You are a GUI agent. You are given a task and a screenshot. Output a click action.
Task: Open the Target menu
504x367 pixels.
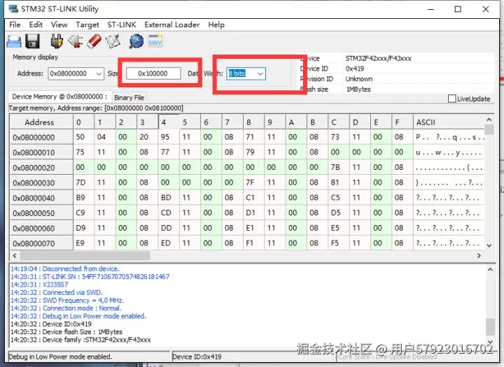pos(87,24)
